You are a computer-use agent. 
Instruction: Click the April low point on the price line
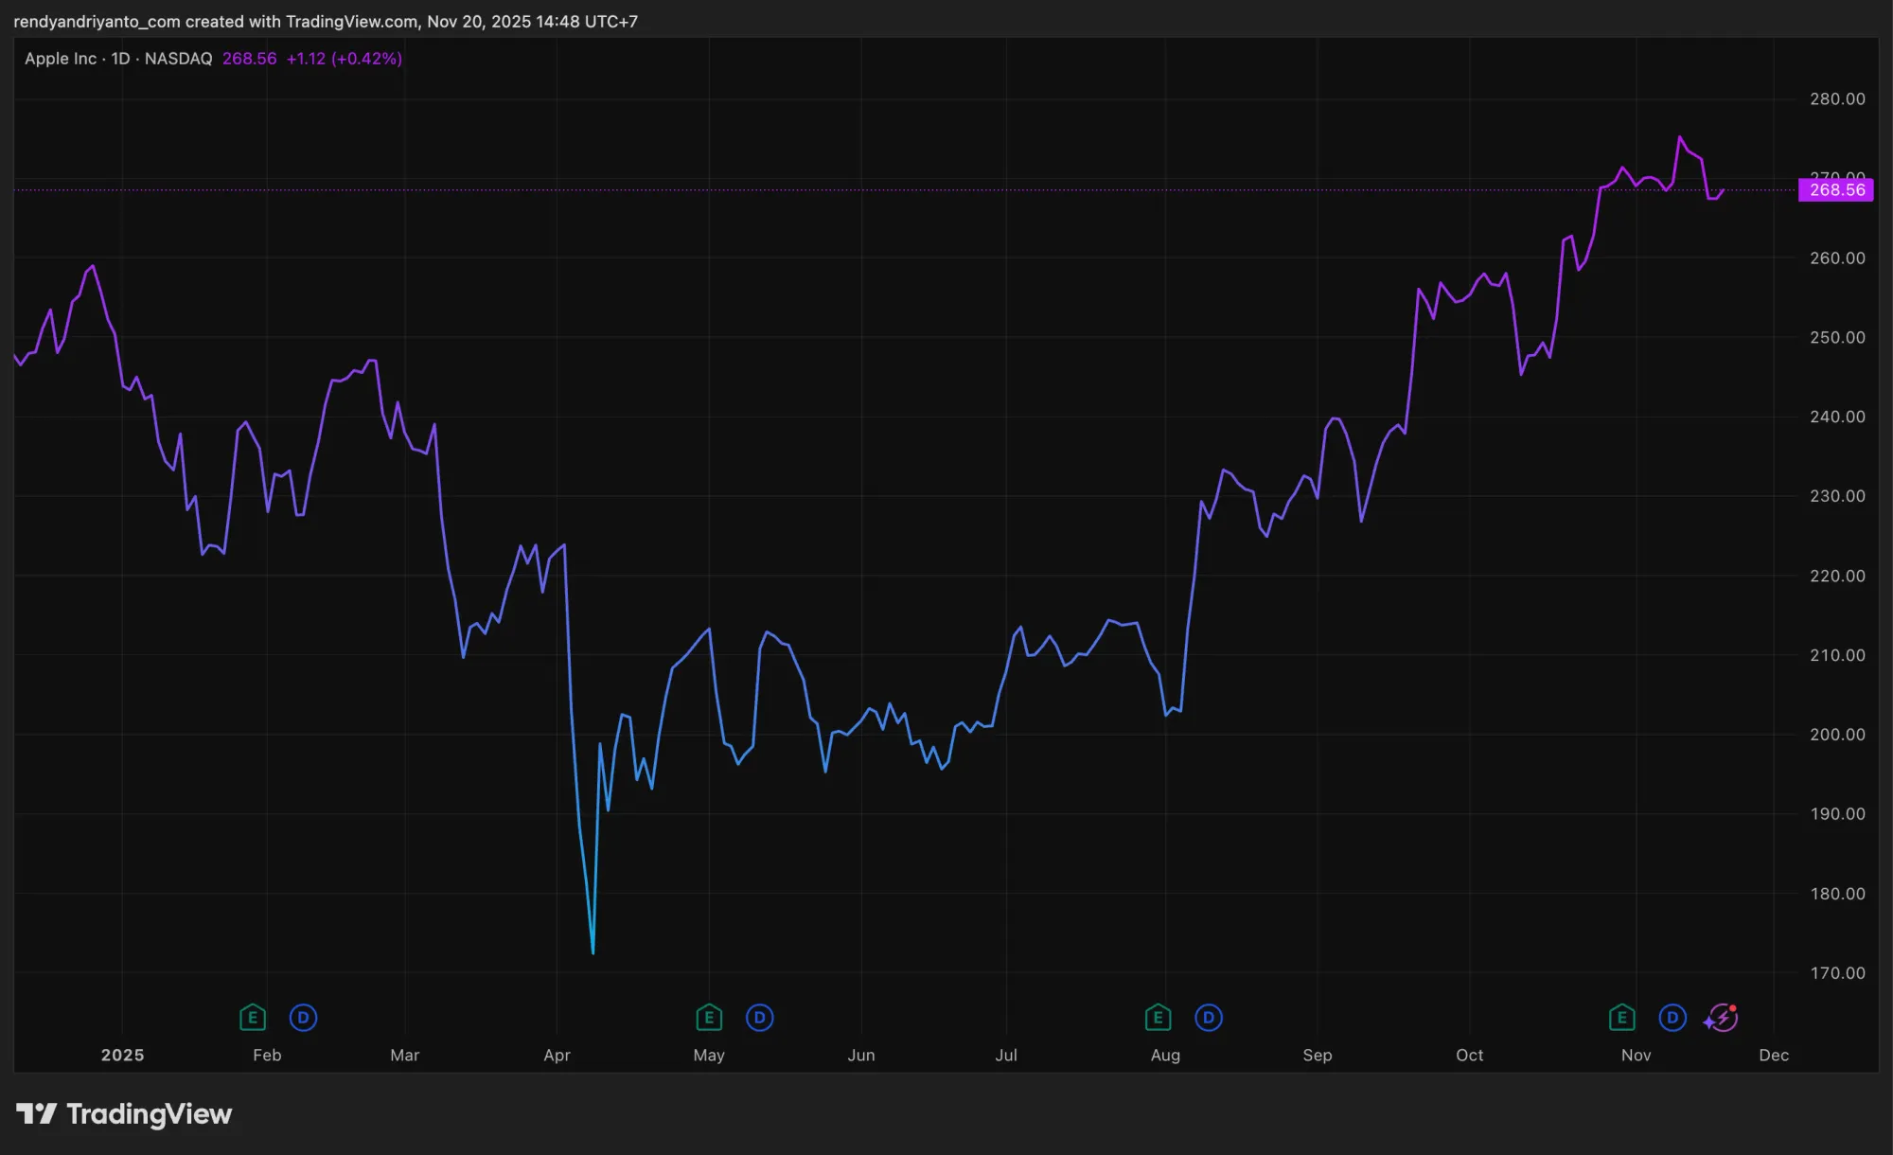(x=593, y=951)
